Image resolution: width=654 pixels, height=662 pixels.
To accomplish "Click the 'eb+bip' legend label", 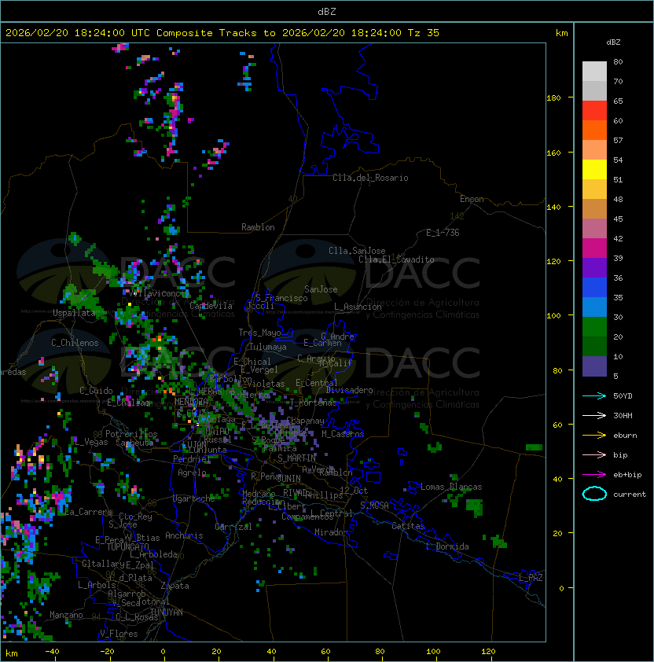I will (627, 475).
